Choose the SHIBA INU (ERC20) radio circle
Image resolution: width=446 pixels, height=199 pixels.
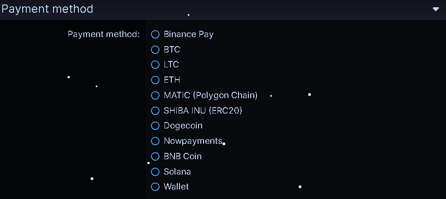pos(155,111)
